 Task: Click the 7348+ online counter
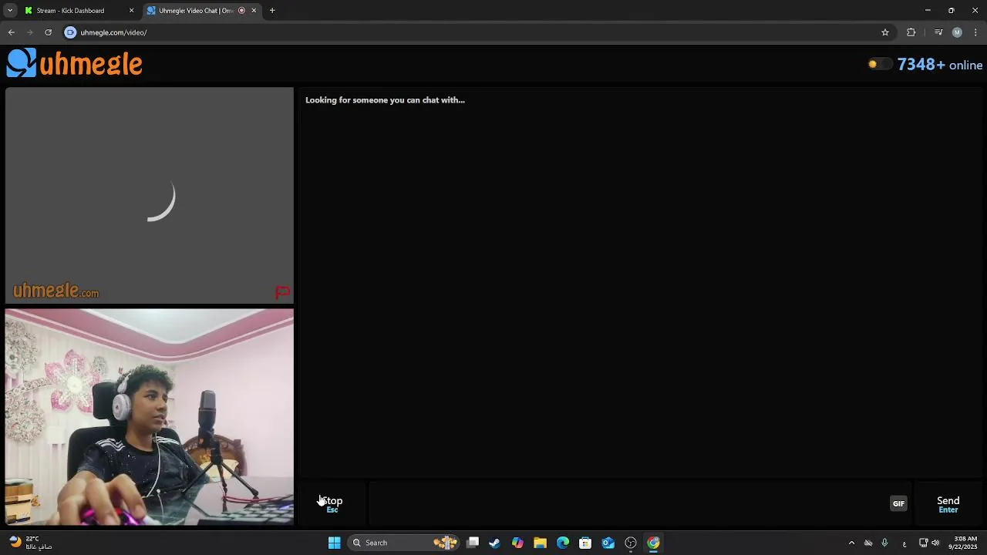[940, 65]
